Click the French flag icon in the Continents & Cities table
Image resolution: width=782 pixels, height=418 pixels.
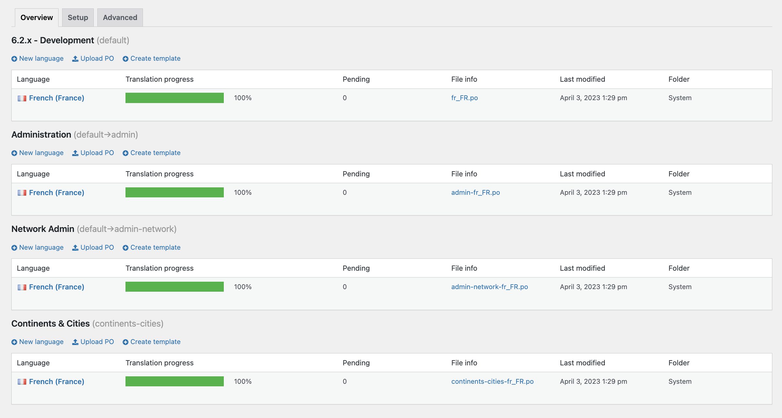22,381
